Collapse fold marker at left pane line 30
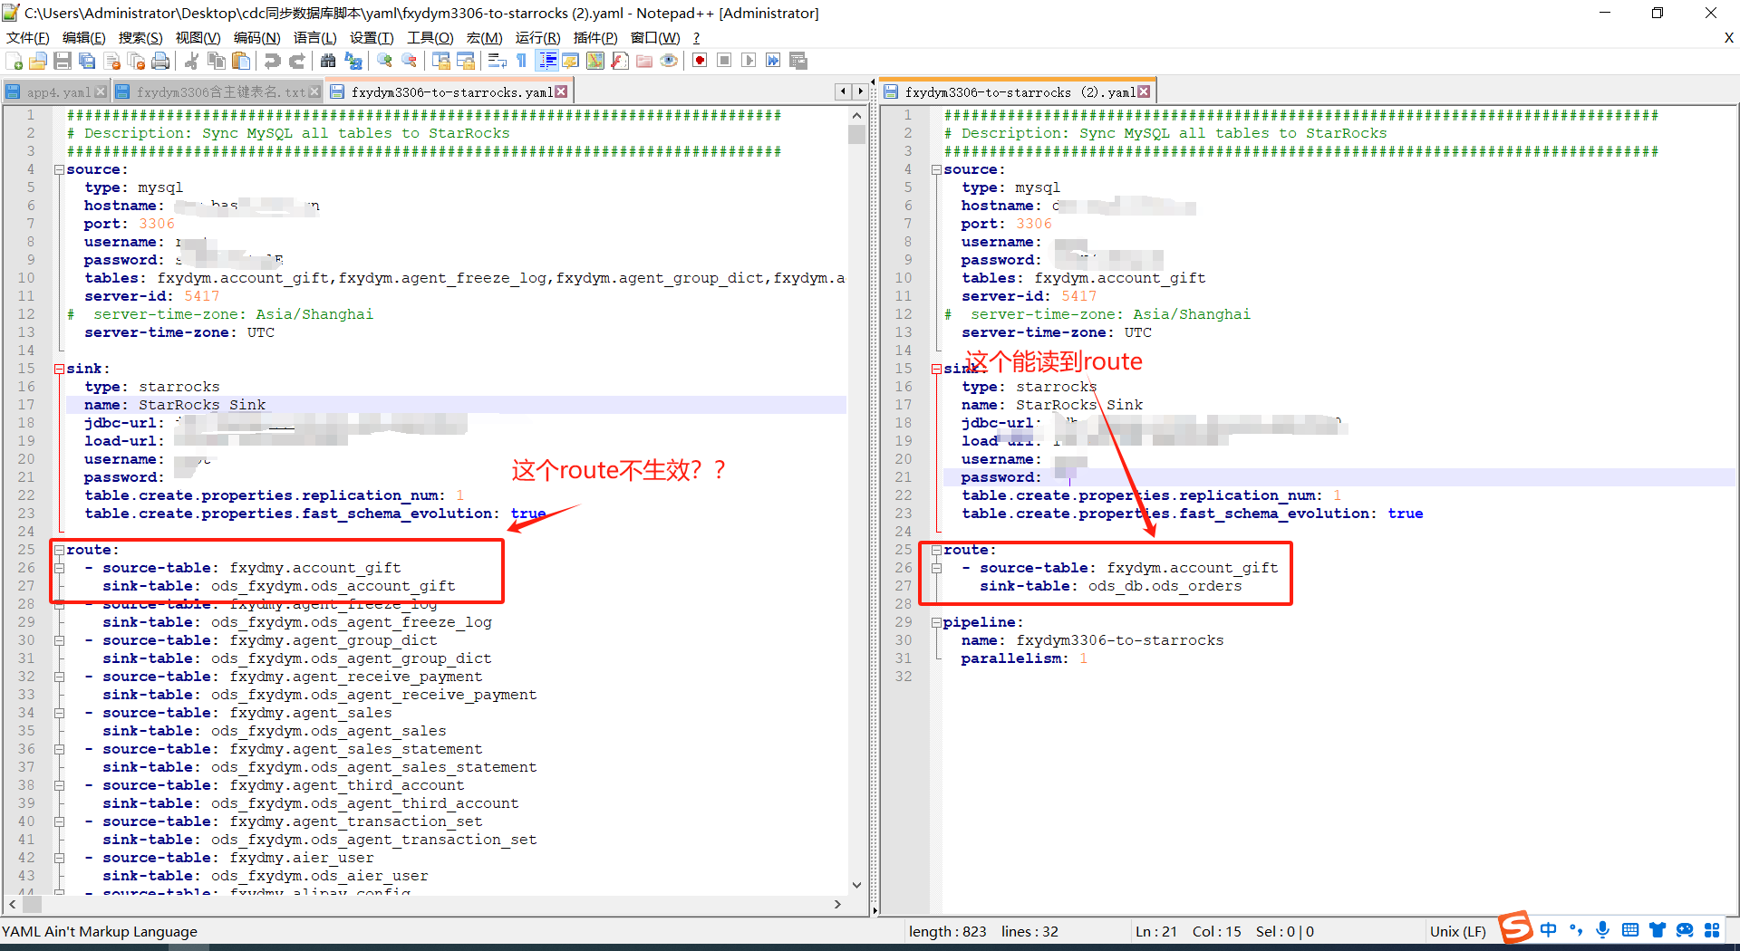The height and width of the screenshot is (951, 1740). coord(59,640)
